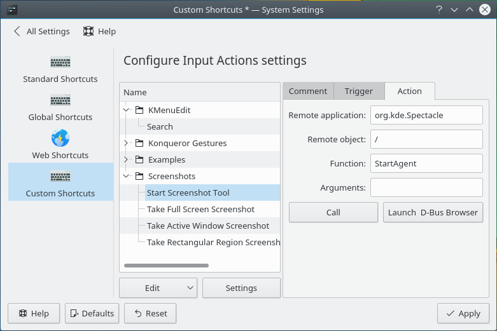Image resolution: width=497 pixels, height=331 pixels.
Task: Expand the Konqueror Gestures group
Action: point(126,143)
